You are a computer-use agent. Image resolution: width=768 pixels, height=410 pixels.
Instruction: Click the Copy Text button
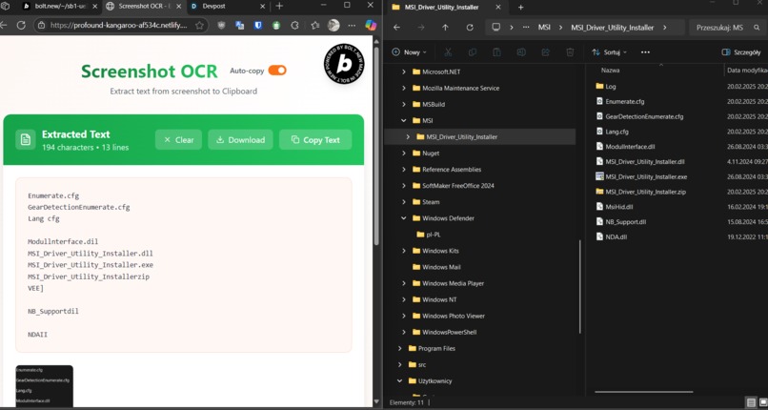pos(315,139)
